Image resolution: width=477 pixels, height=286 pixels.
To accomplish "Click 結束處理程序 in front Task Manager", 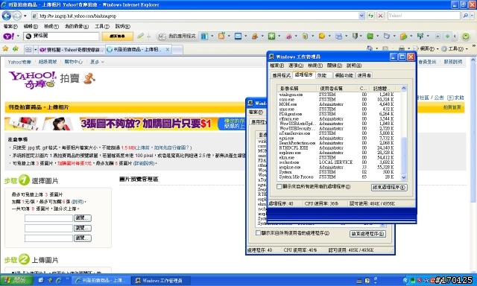I will [x=389, y=187].
